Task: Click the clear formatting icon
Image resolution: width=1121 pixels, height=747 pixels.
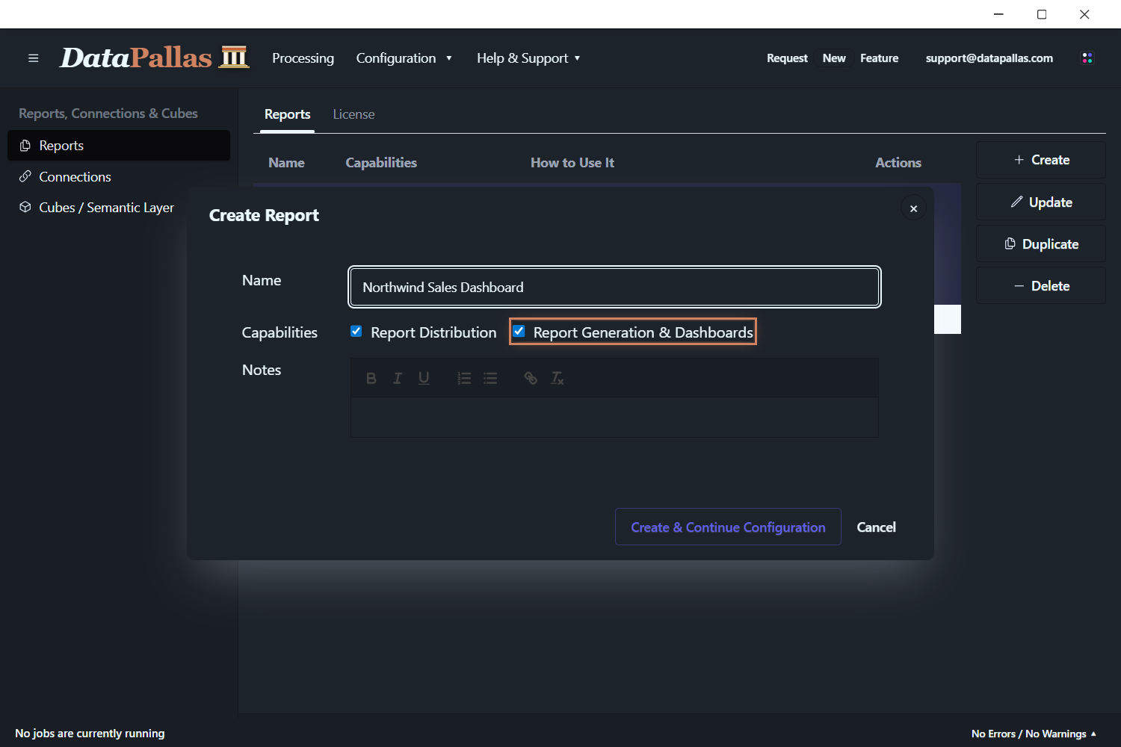Action: tap(558, 378)
